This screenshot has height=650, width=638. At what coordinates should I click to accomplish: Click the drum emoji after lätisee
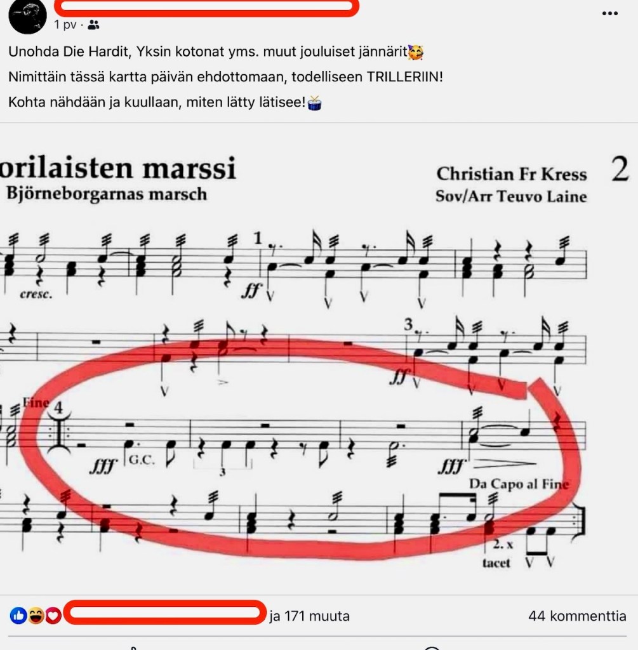[315, 103]
